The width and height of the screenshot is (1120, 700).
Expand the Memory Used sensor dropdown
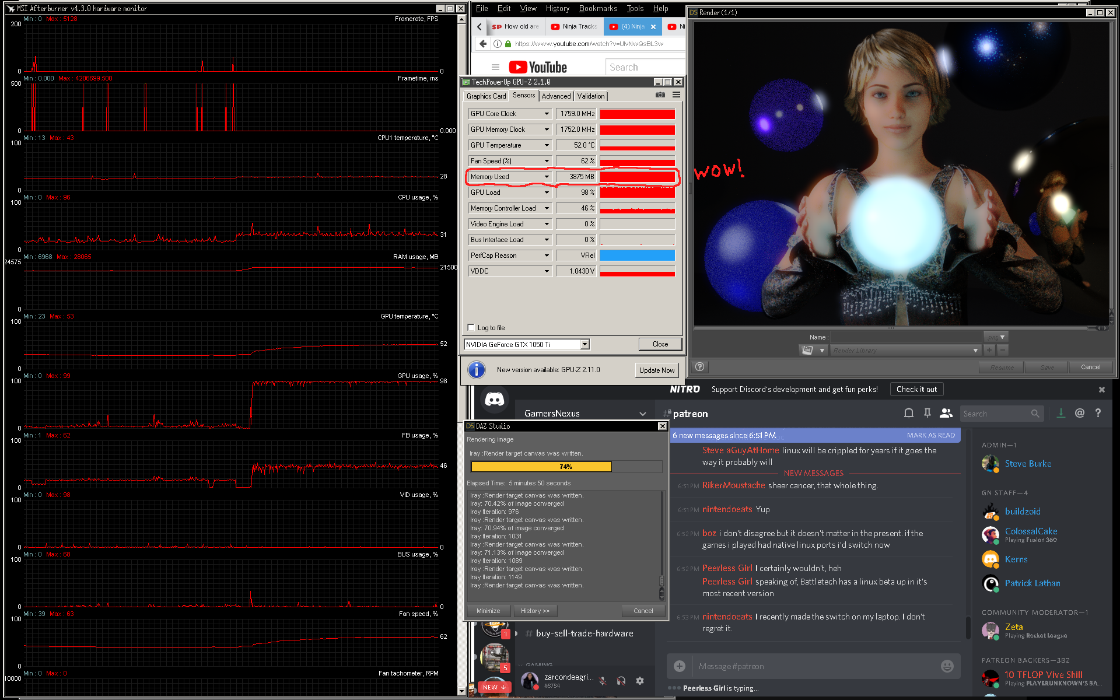pos(547,177)
